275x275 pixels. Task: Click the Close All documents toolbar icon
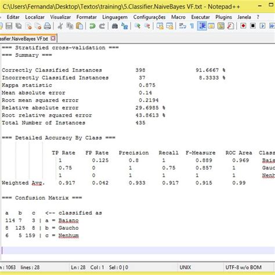(x=38, y=26)
